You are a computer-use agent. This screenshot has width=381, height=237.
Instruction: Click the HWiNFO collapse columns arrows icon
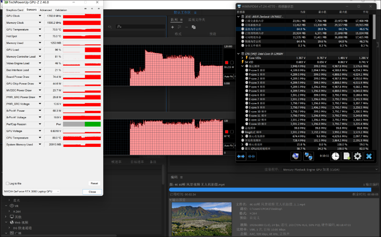[251, 156]
